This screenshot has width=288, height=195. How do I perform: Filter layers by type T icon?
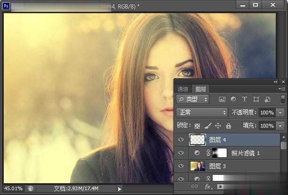[245, 99]
